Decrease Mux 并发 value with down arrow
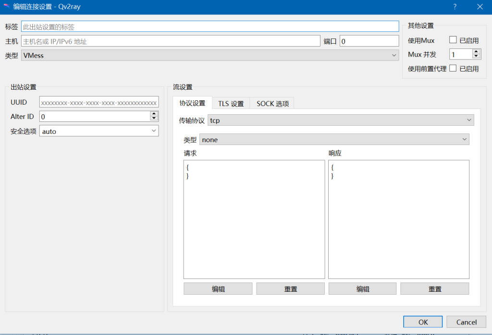The width and height of the screenshot is (492, 335). click(x=476, y=57)
